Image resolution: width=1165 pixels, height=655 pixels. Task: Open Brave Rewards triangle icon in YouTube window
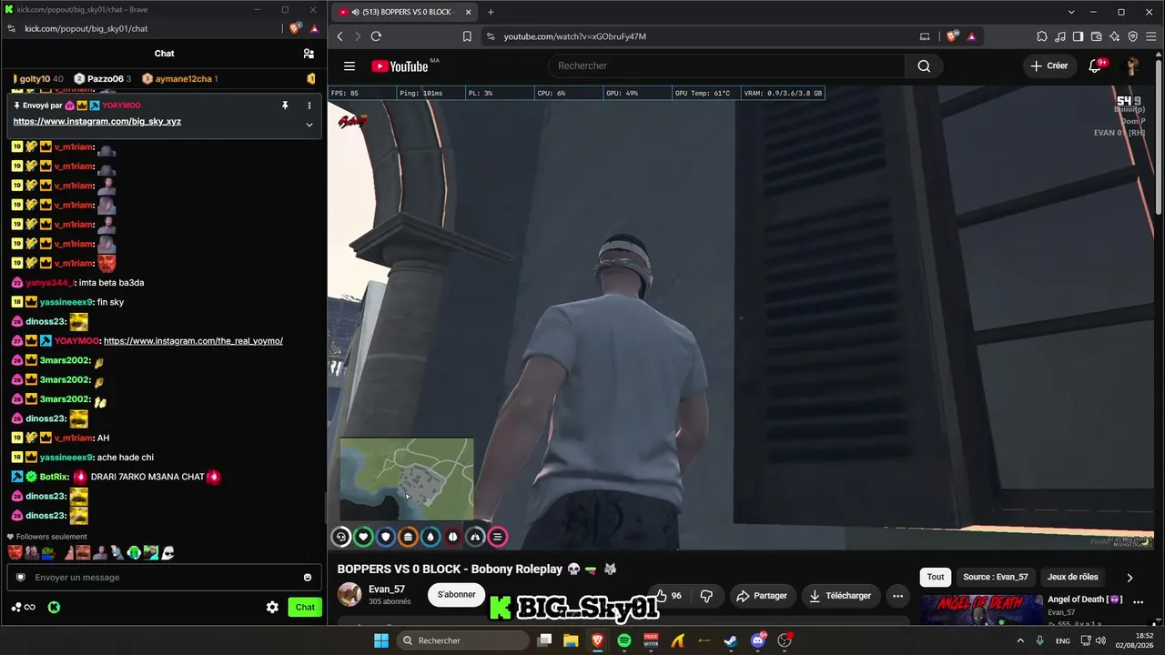971,36
